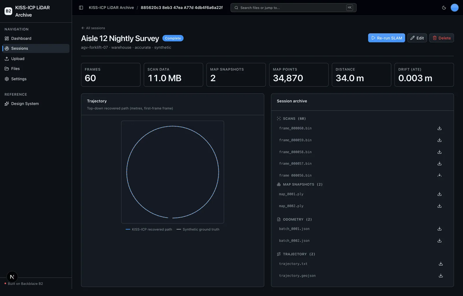Select frame_000058.bin file name

(x=295, y=152)
